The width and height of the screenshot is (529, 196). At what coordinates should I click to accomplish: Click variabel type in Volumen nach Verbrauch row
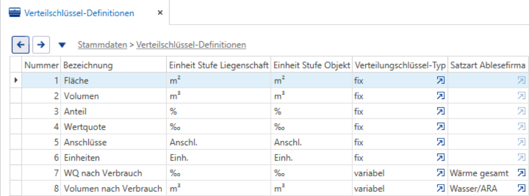tap(369, 189)
